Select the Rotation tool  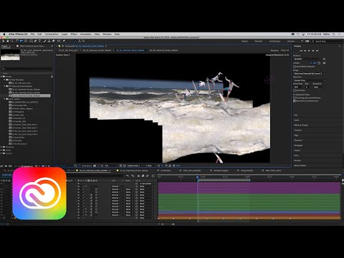click(17, 41)
